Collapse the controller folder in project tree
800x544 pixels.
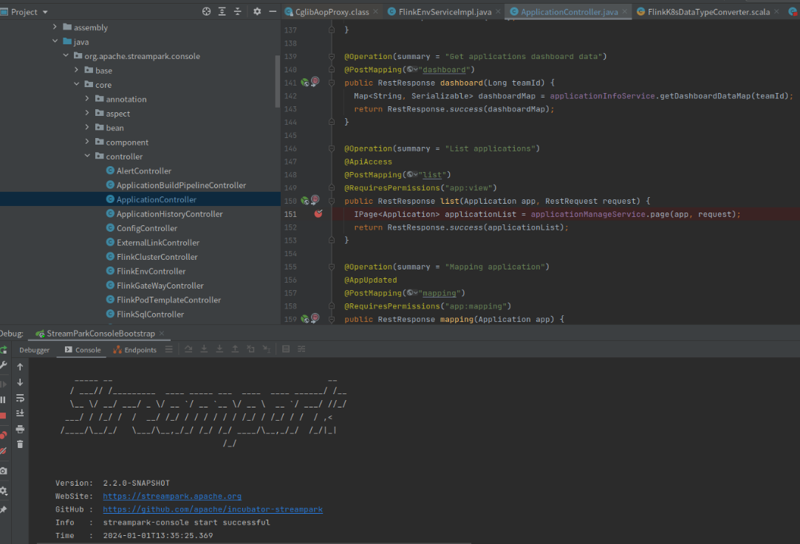click(x=88, y=156)
